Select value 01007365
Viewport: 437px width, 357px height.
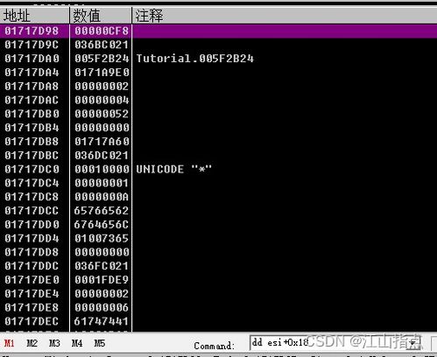[102, 239]
